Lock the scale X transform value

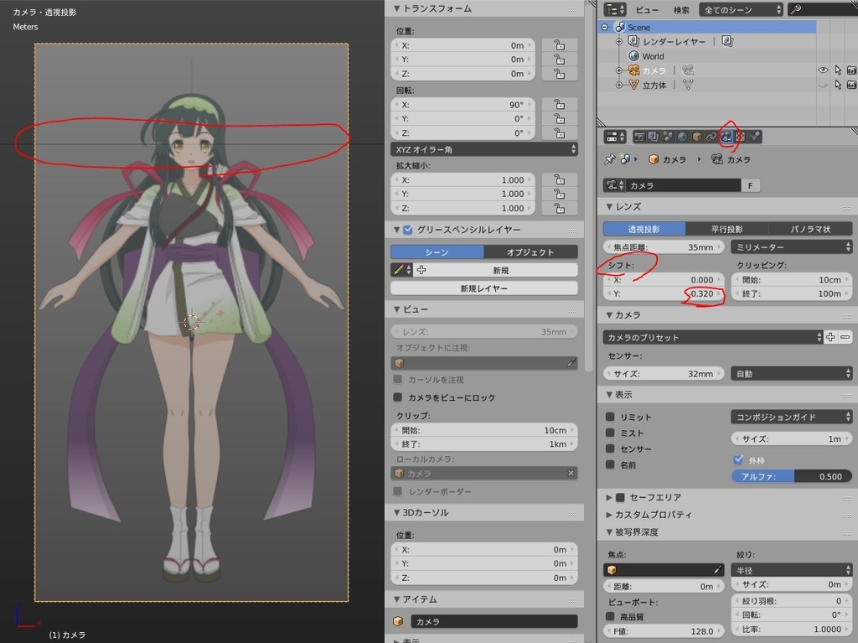(x=559, y=179)
